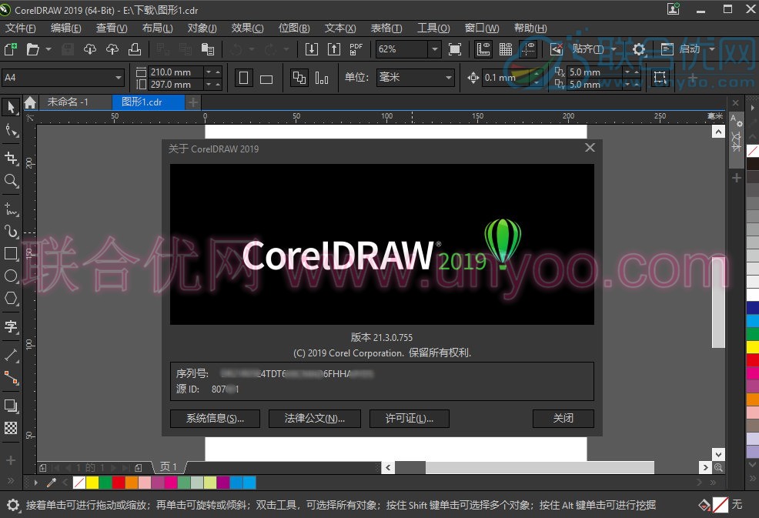Set page to portrait orientation
The width and height of the screenshot is (759, 518).
click(243, 78)
